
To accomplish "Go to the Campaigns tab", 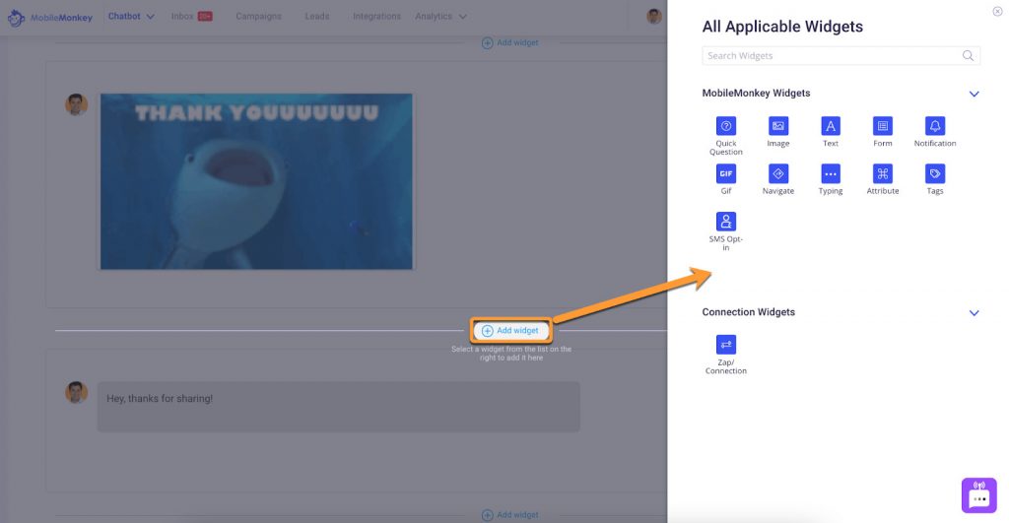I will (x=258, y=16).
